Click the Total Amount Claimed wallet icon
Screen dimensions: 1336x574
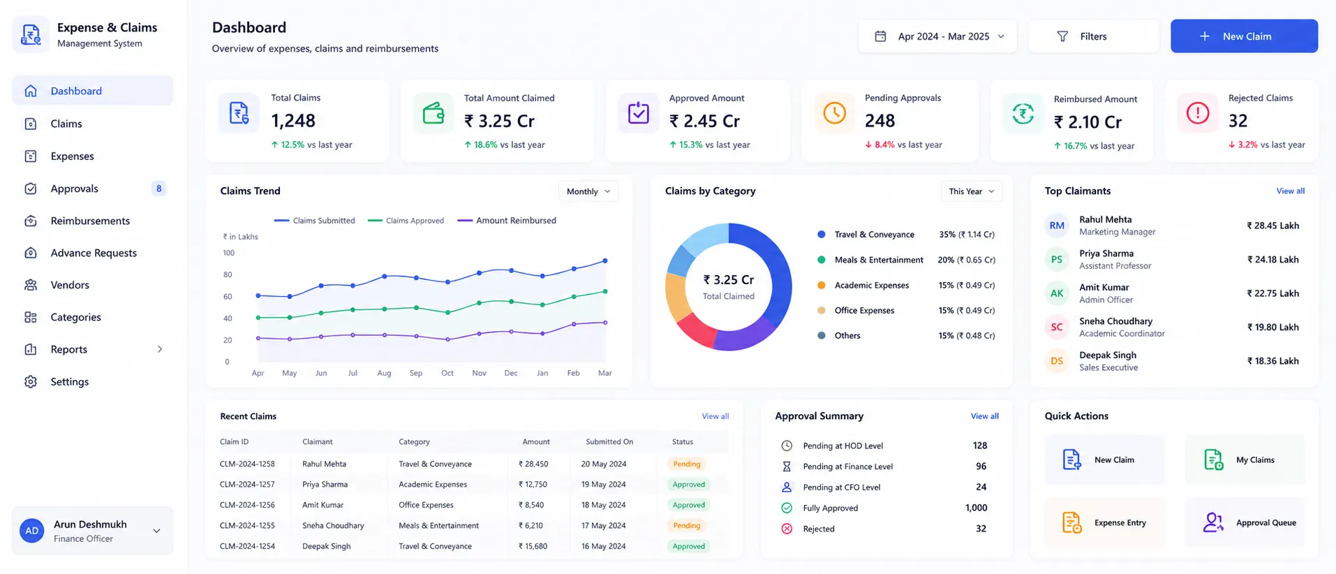pyautogui.click(x=433, y=112)
